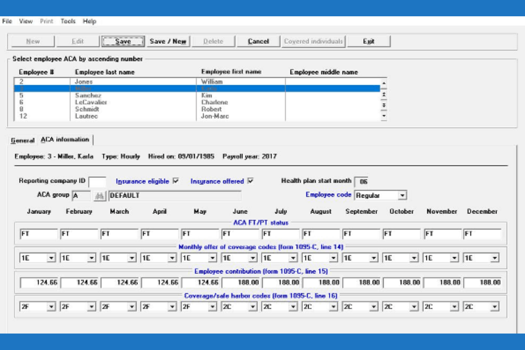Click the Health plan start month field
The height and width of the screenshot is (350, 525).
coord(361,182)
